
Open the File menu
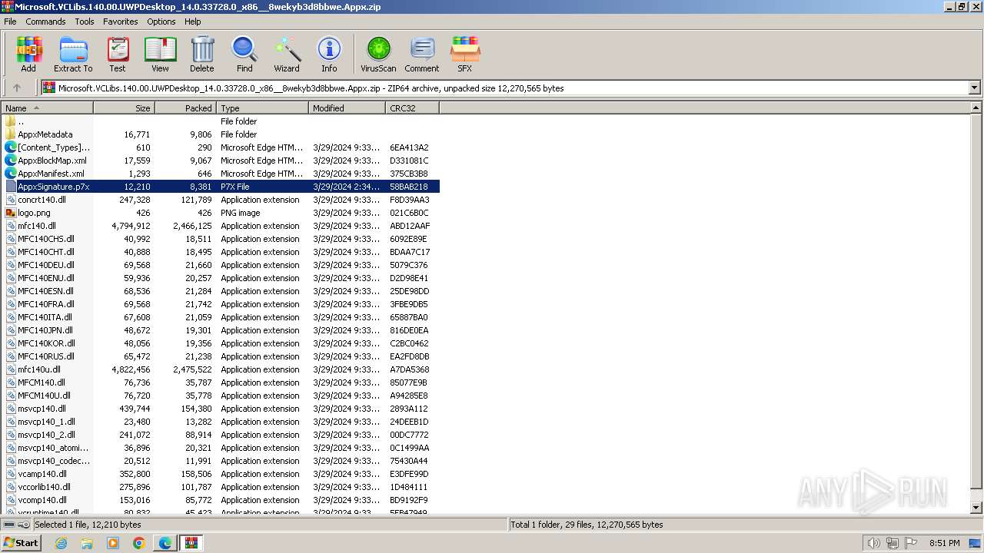click(10, 22)
